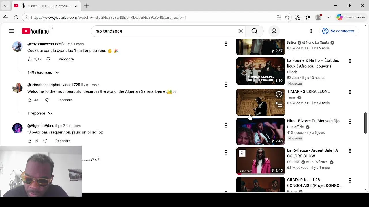369x207 pixels.
Task: Open more options for Hiro Bizarre video
Action: [x=350, y=122]
